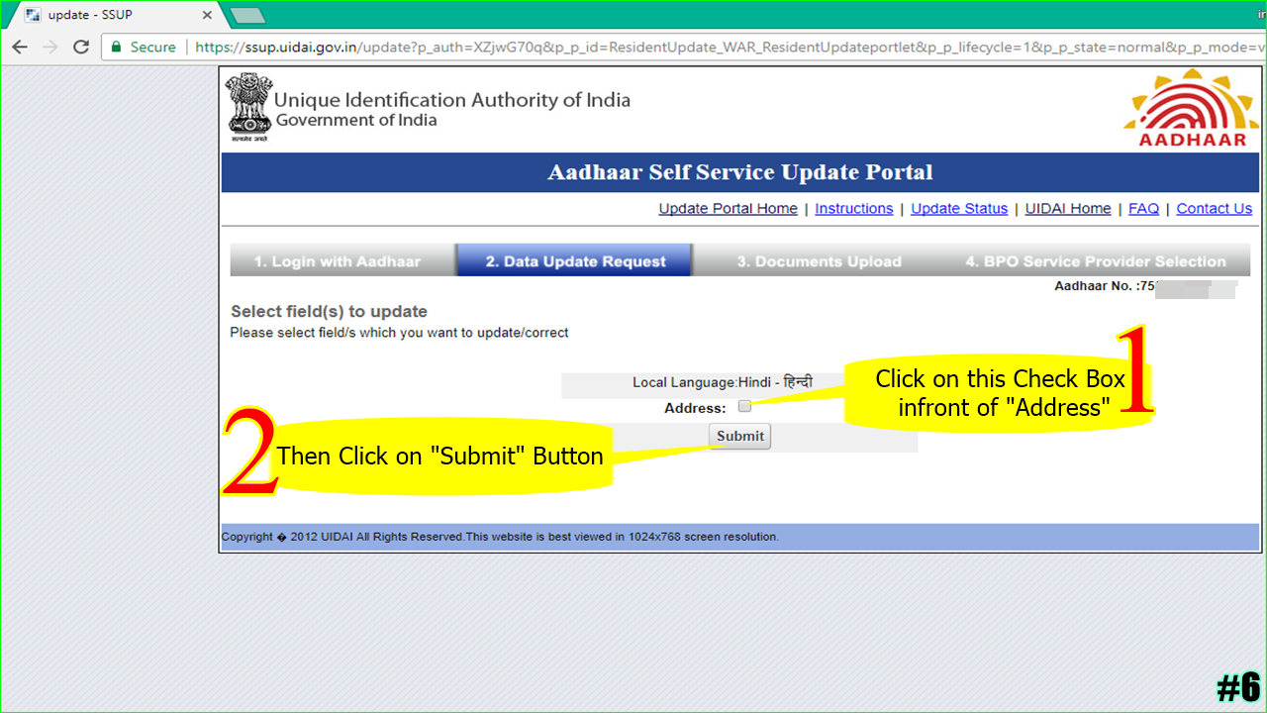Click the Please select field/s instruction text
The height and width of the screenshot is (713, 1267).
(x=399, y=333)
